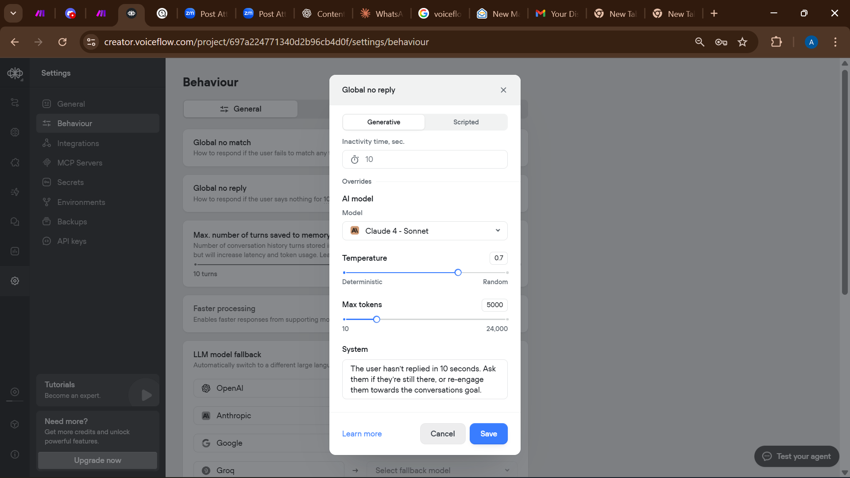
Task: Click the bookmark star icon
Action: tap(742, 42)
